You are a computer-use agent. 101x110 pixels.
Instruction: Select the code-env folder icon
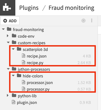pyautogui.click(x=14, y=36)
